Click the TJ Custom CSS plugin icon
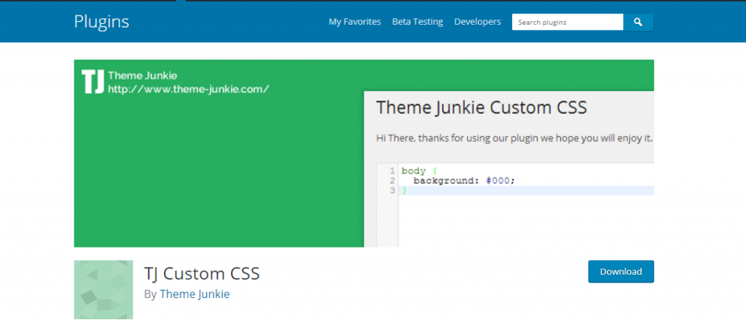746x322 pixels. [103, 290]
